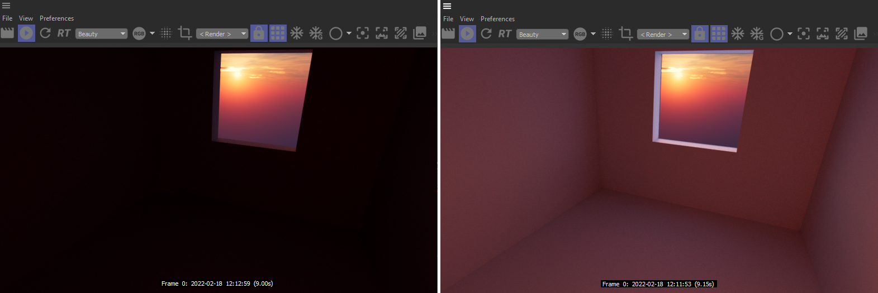Open the File menu in the left panel

click(x=7, y=18)
